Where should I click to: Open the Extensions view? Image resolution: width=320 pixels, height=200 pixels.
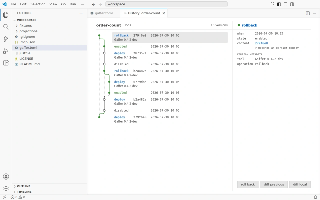click(x=6, y=63)
